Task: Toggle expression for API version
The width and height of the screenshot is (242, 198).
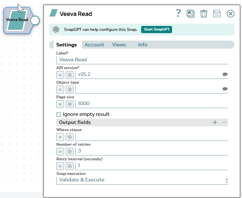Action: pos(60,75)
